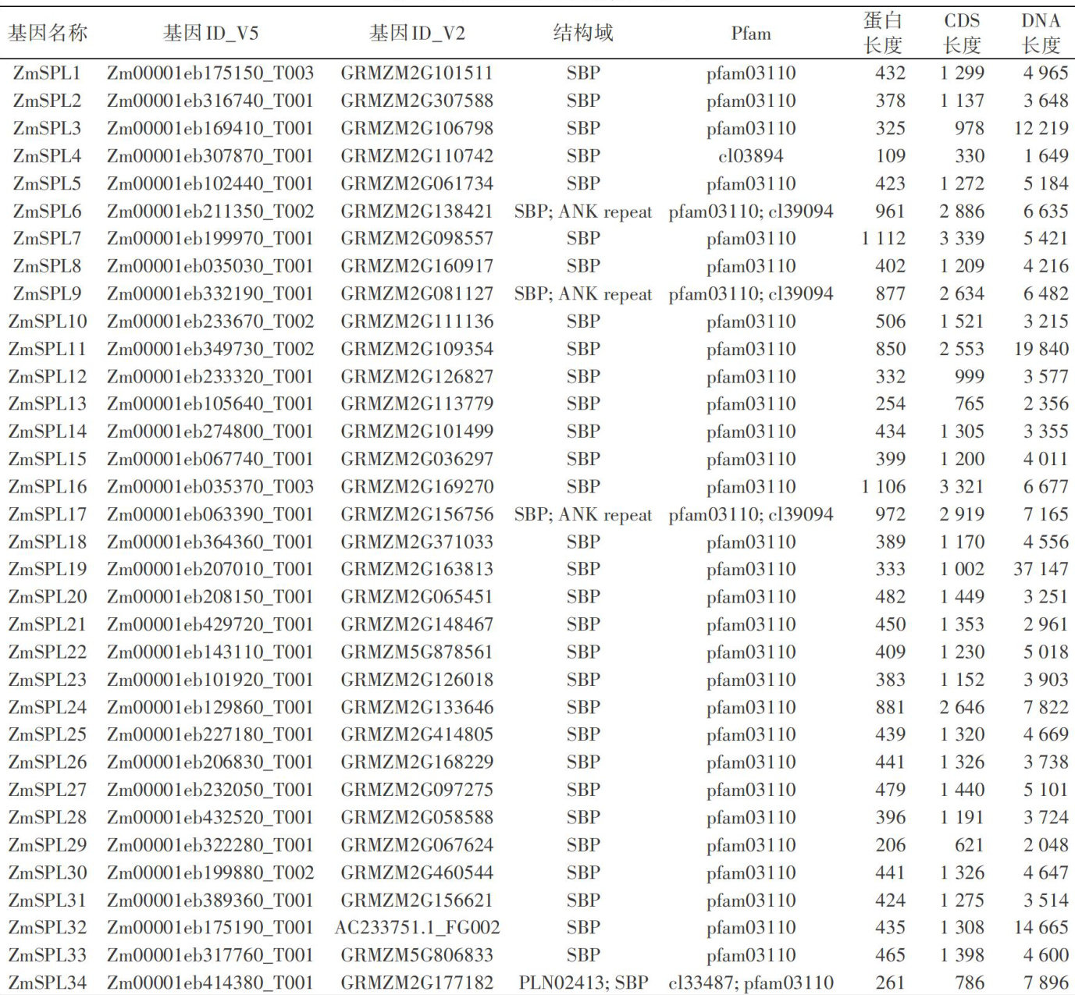
Task: Select the gene name ZmSPL23
Action: pos(48,680)
